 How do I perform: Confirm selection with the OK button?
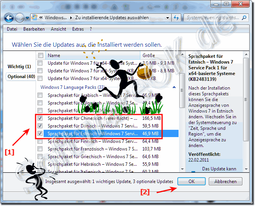click(192, 181)
